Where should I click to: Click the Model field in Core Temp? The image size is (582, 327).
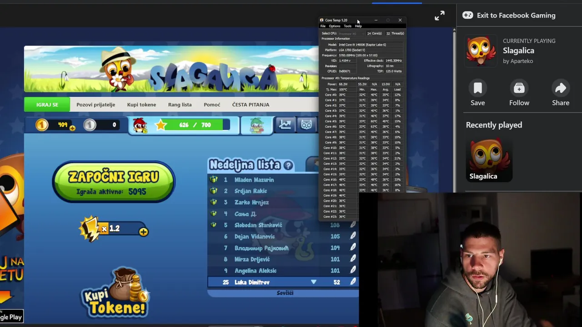point(371,45)
